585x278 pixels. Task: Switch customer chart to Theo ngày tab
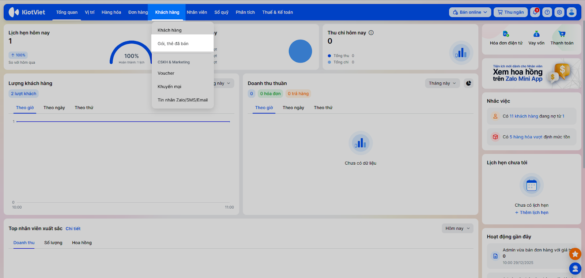pos(54,108)
